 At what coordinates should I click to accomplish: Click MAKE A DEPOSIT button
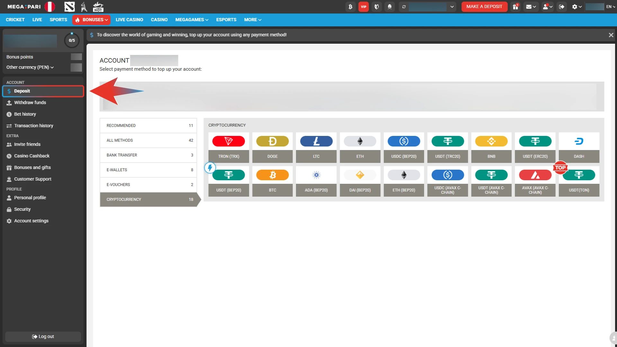(x=484, y=7)
